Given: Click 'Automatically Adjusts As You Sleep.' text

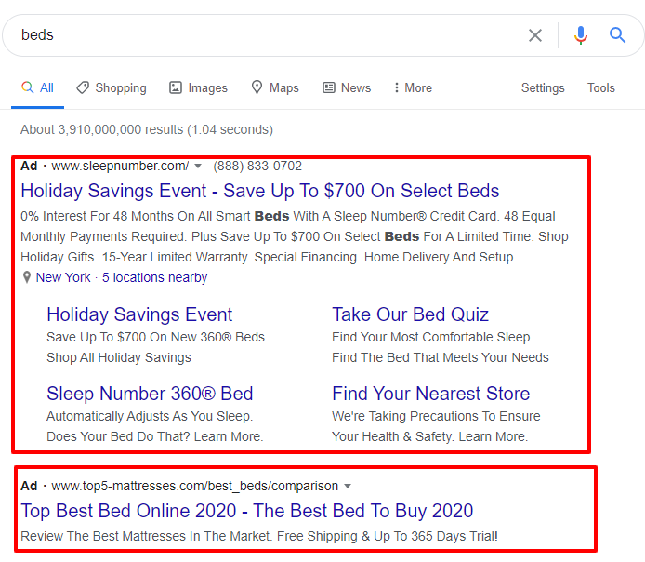Looking at the screenshot, I should 150,416.
